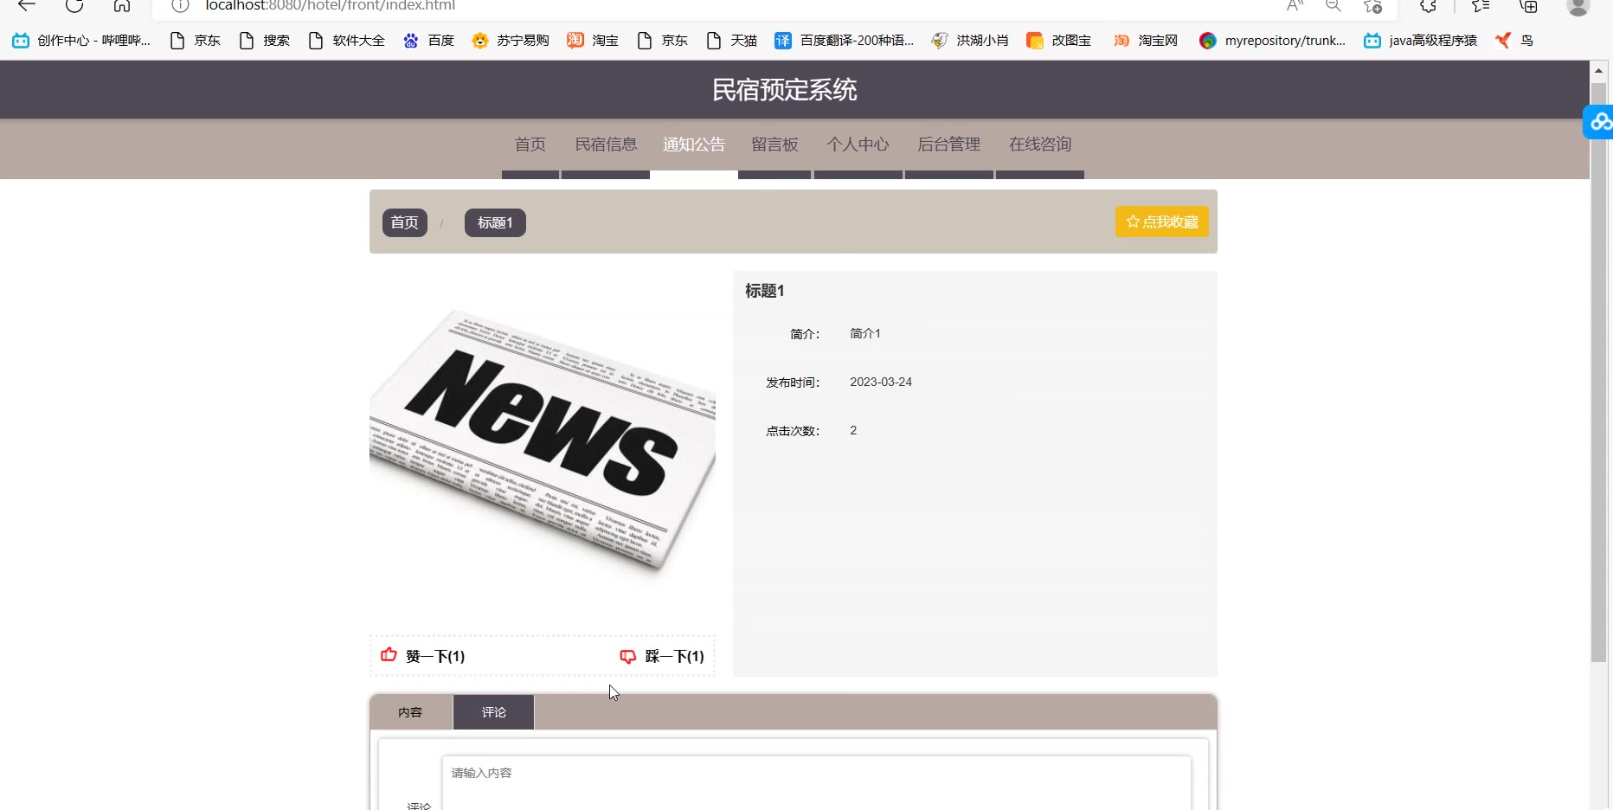Click the publish date 2023-03-24
The height and width of the screenshot is (810, 1613).
tap(881, 382)
